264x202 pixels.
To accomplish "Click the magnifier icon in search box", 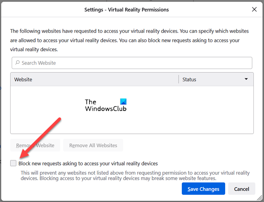I will pyautogui.click(x=17, y=63).
